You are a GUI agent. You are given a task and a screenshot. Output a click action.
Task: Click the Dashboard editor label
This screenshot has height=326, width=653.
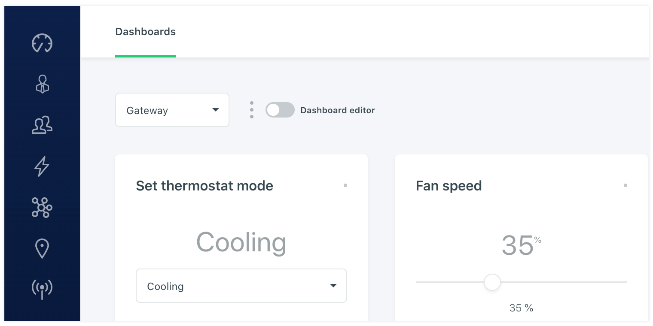(337, 110)
